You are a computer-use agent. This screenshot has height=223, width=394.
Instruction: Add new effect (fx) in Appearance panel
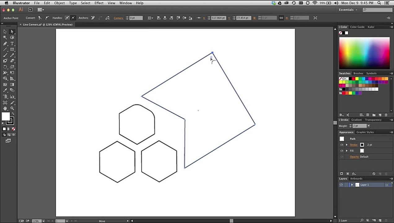point(354,174)
